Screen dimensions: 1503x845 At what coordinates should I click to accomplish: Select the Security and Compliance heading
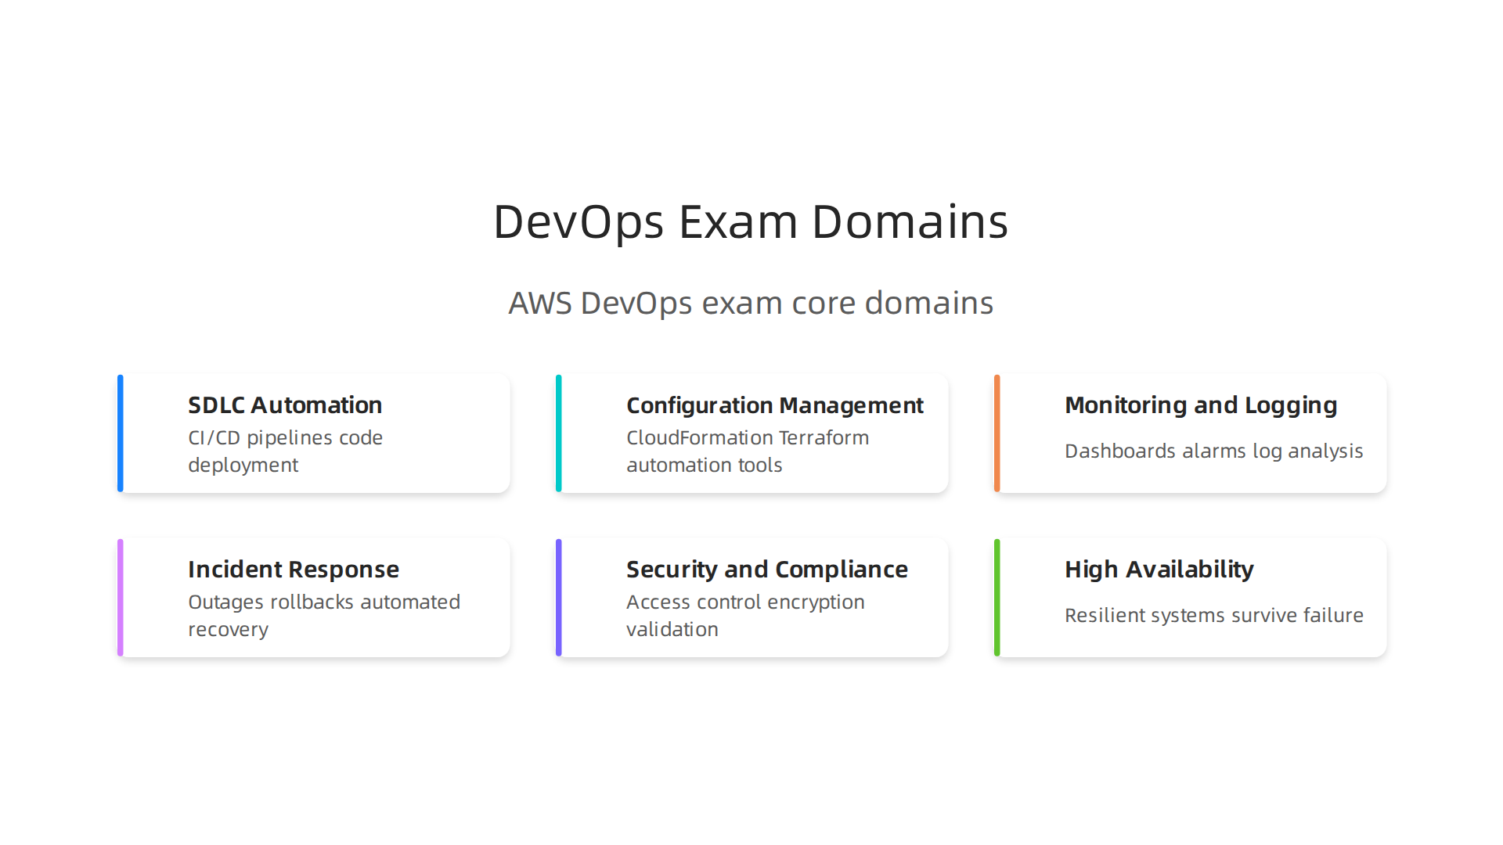tap(767, 570)
